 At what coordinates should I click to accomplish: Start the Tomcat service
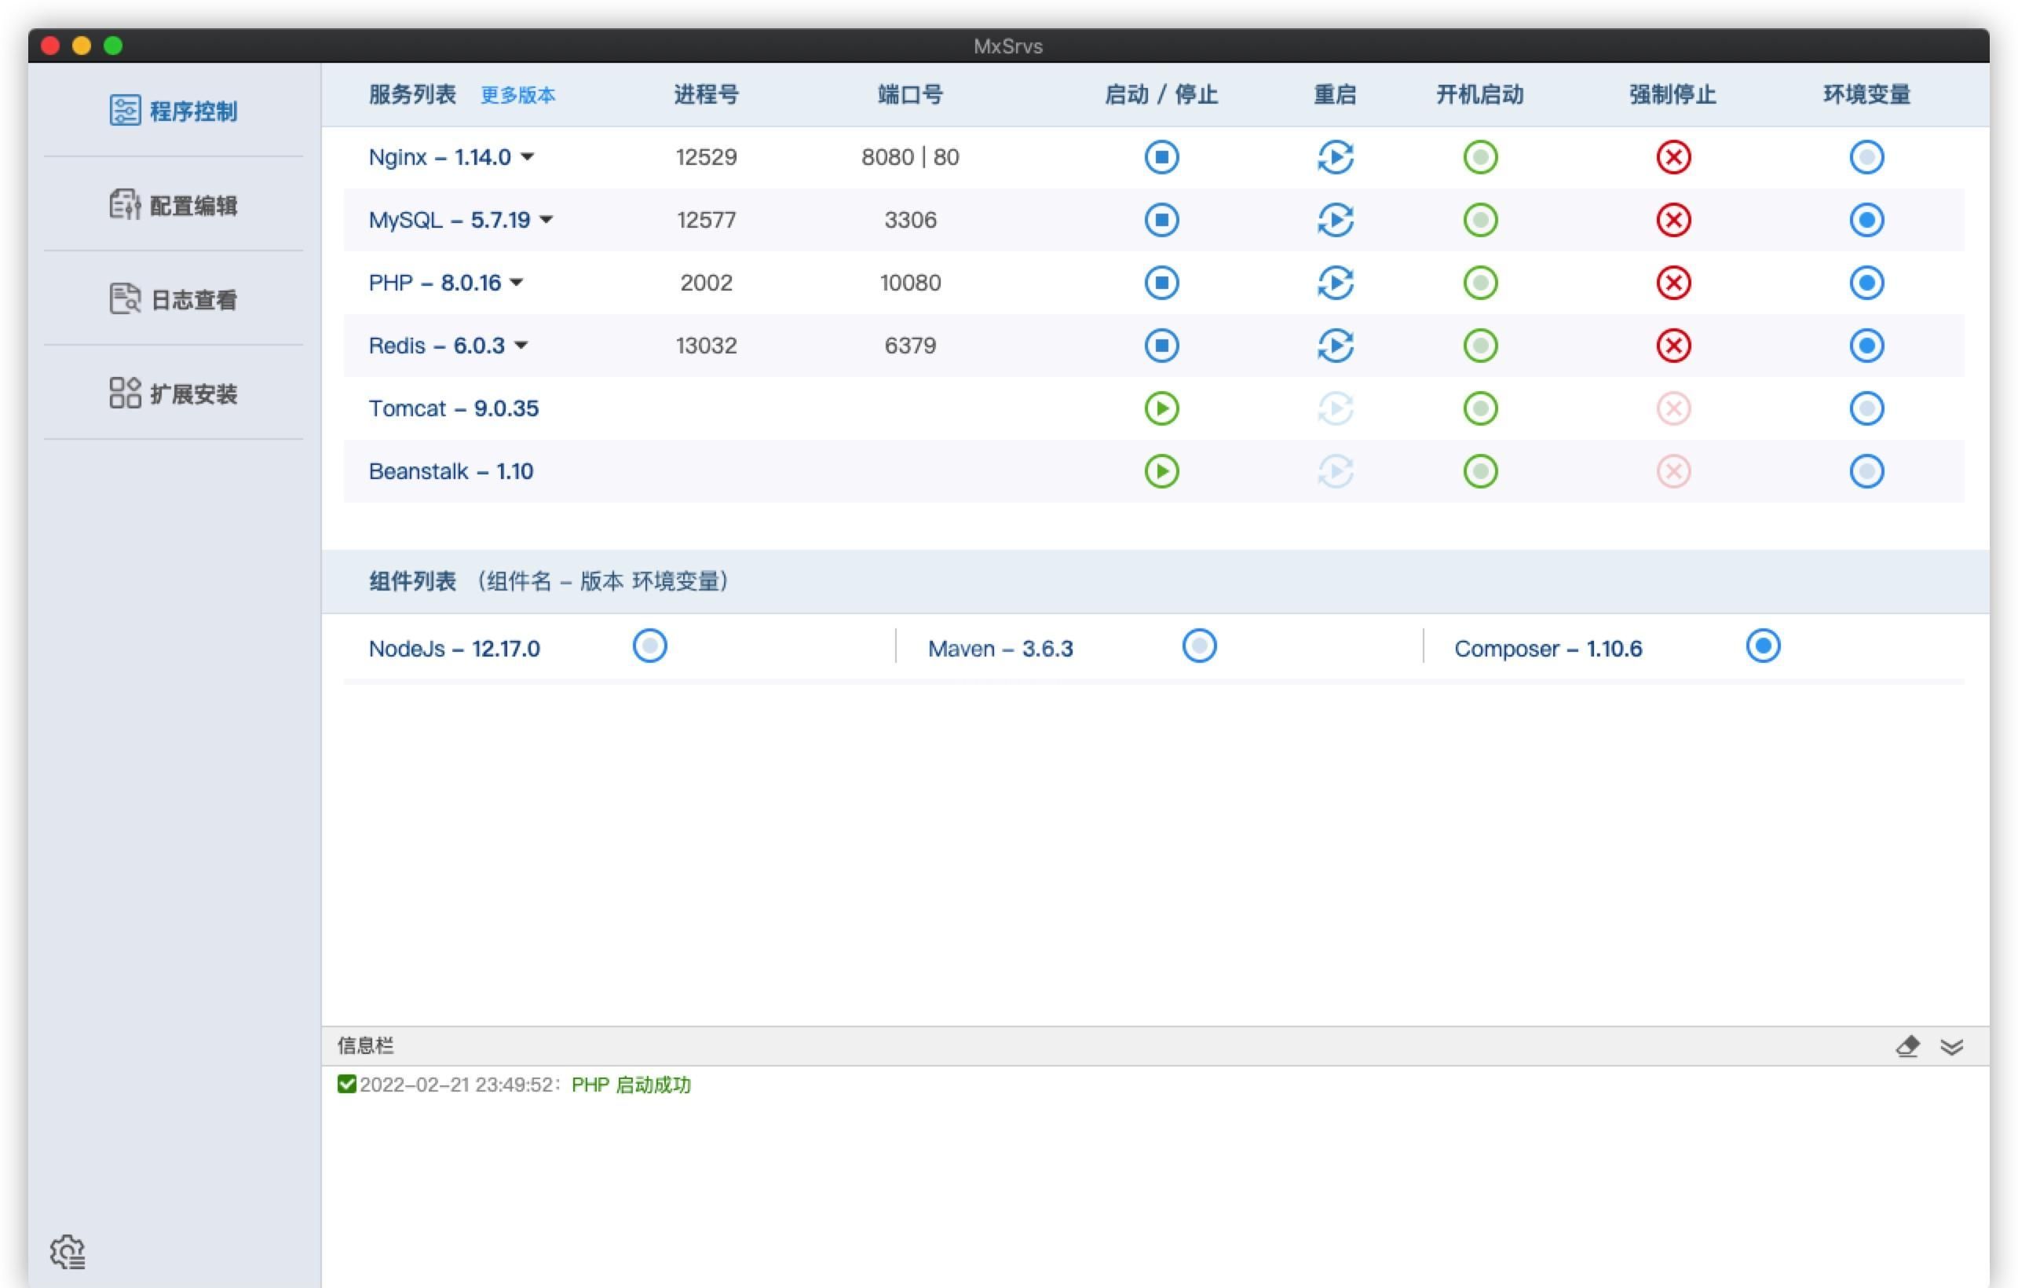[x=1161, y=408]
